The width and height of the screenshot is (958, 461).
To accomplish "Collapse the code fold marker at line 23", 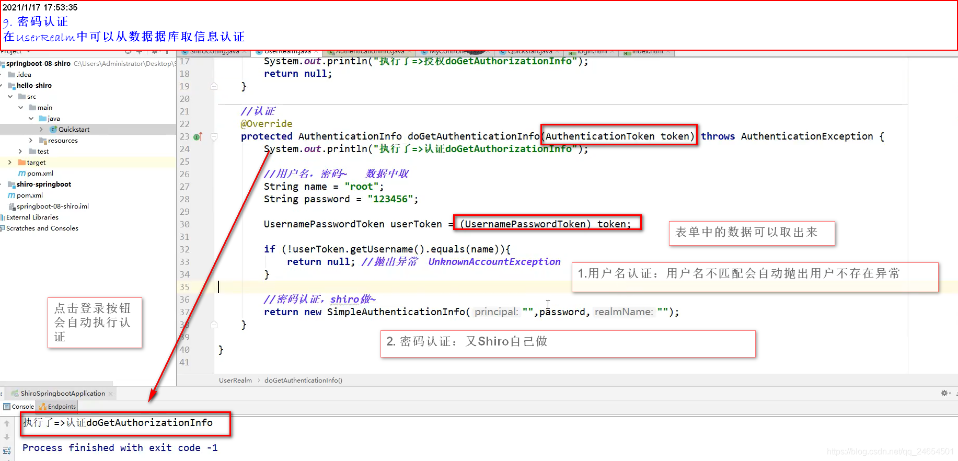I will 214,136.
